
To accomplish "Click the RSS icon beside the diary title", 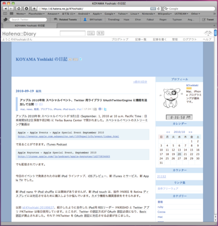I will (x=76, y=59).
